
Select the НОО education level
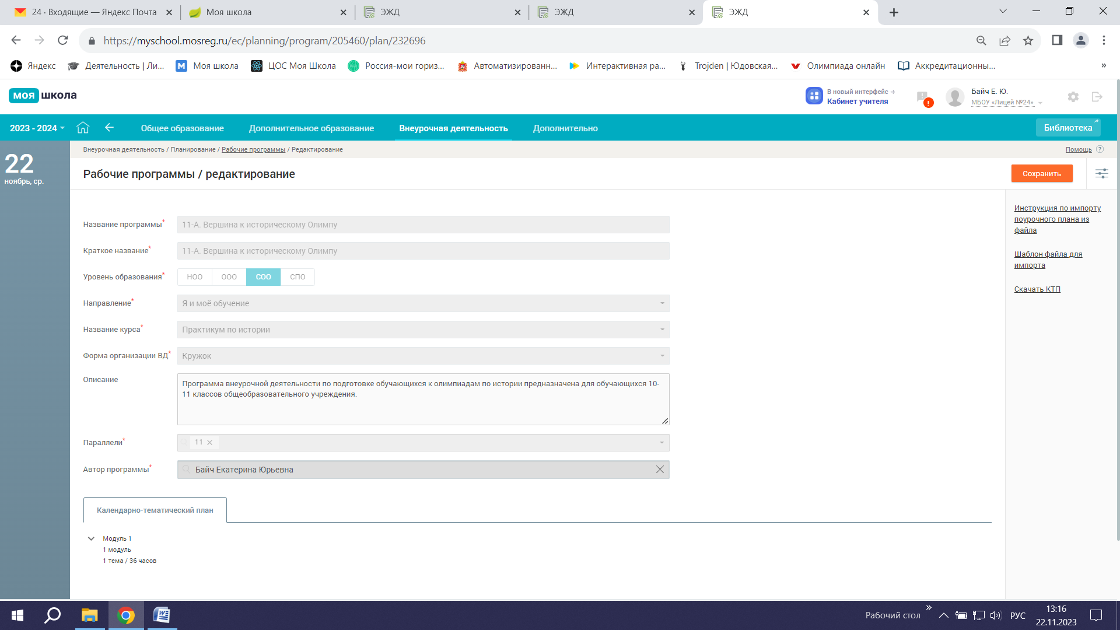click(x=195, y=277)
